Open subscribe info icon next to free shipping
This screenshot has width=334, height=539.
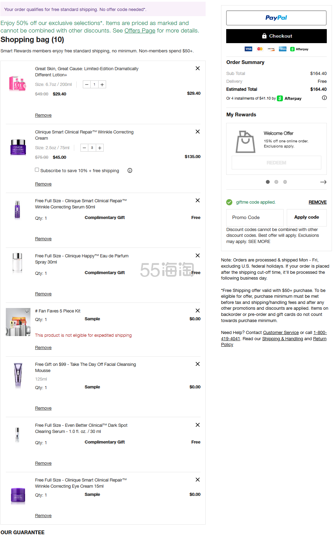point(130,170)
